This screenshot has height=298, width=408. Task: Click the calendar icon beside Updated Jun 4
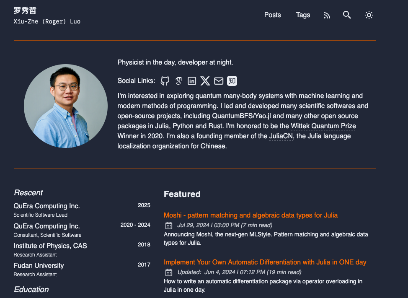coord(169,272)
